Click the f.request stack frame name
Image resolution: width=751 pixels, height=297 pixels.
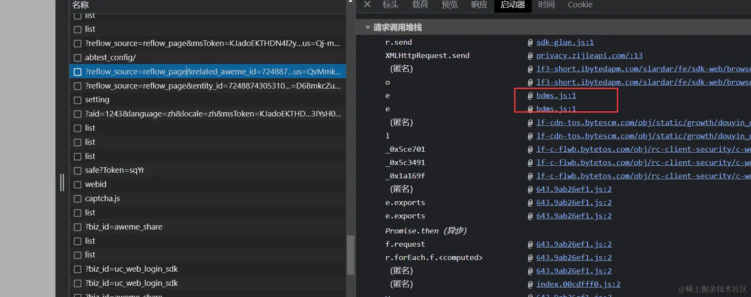(x=405, y=244)
